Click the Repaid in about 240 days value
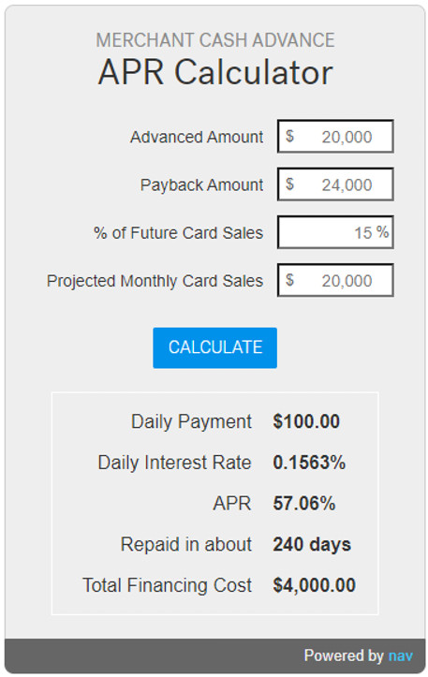 (312, 544)
